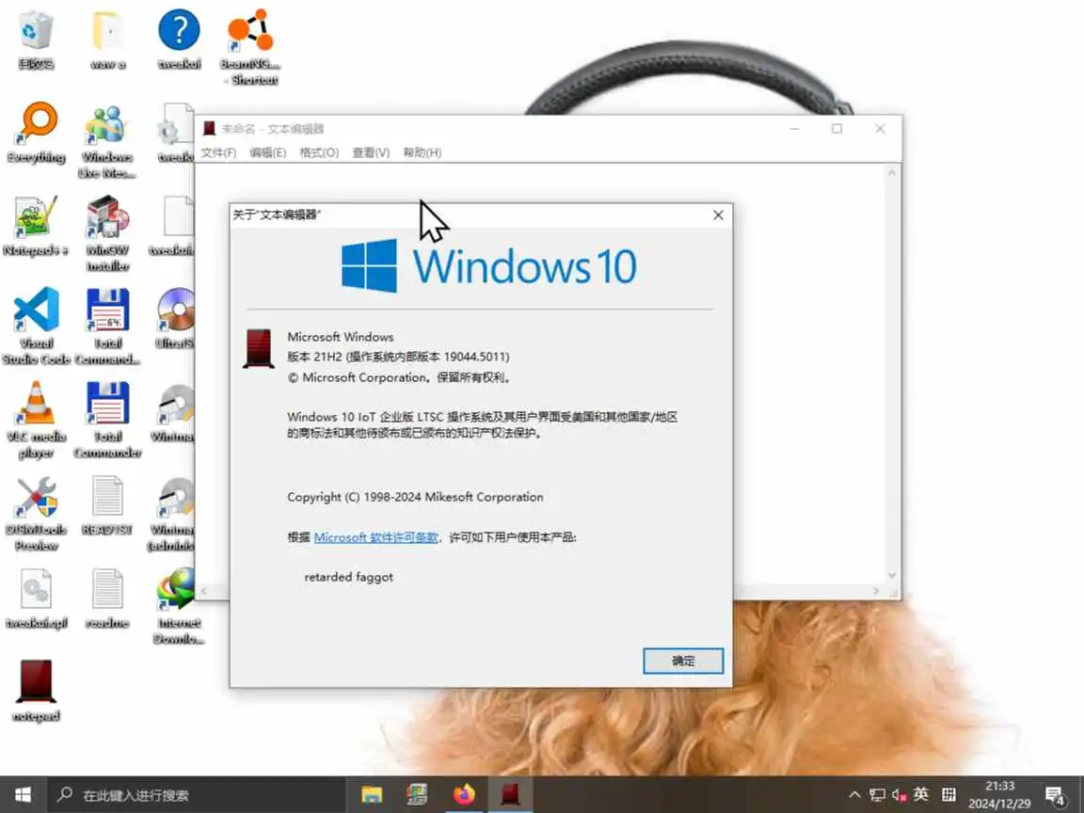Click the muted volume tray icon
This screenshot has width=1084, height=813.
899,795
